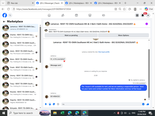The image size is (155, 116).
Task: Open the Facebook menu grid icon
Action: pos(137,15)
